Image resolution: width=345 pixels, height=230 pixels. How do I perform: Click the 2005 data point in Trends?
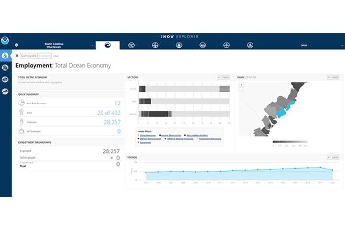146,172
